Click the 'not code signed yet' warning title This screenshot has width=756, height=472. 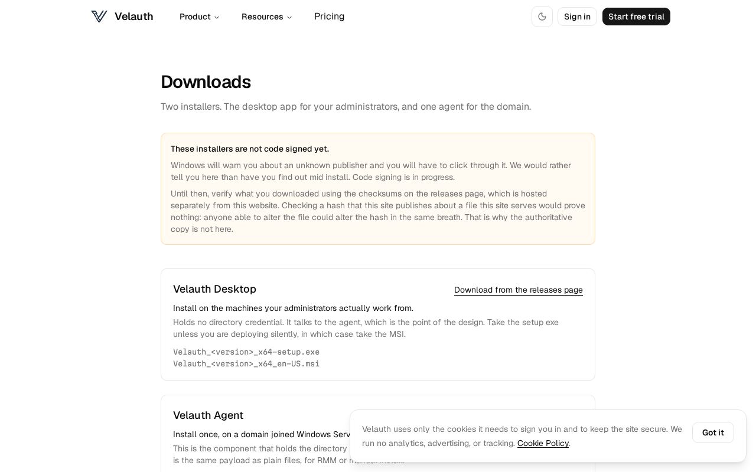pos(250,149)
